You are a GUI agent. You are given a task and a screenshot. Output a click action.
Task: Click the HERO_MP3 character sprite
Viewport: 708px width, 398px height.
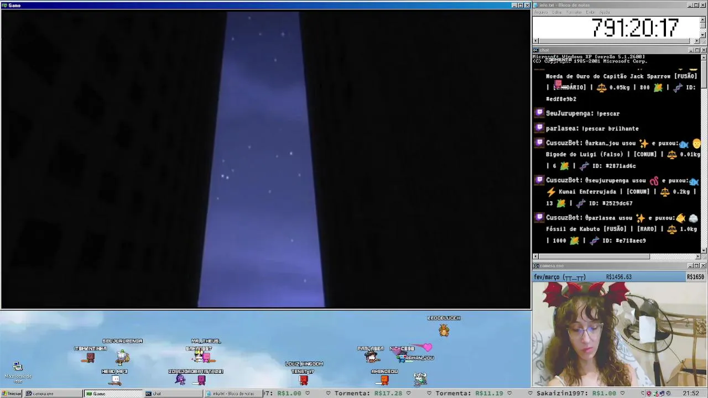(x=115, y=380)
